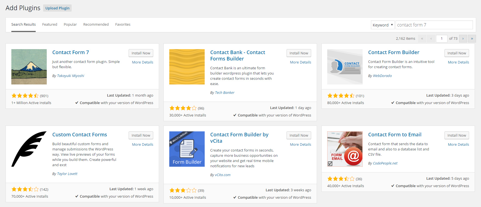Click the current page number field

point(441,39)
